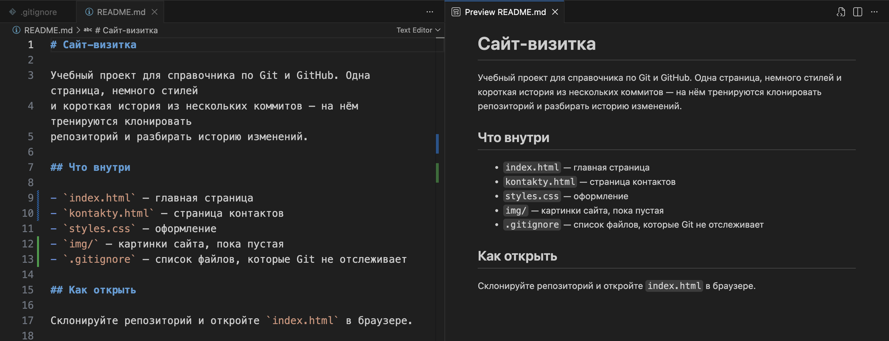Image resolution: width=889 pixels, height=341 pixels.
Task: Click index.html code item in preview list
Action: point(532,167)
